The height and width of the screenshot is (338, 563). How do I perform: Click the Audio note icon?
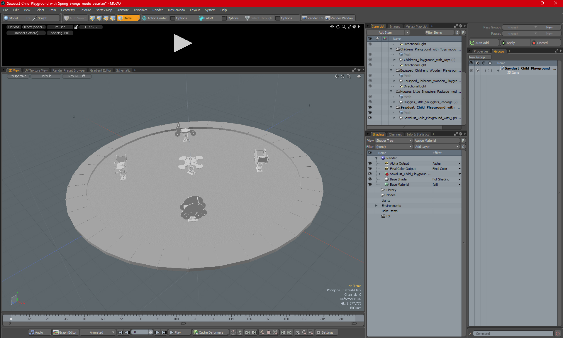click(32, 332)
